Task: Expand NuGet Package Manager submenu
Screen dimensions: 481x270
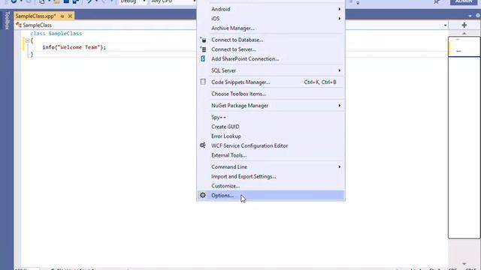Action: [x=271, y=105]
